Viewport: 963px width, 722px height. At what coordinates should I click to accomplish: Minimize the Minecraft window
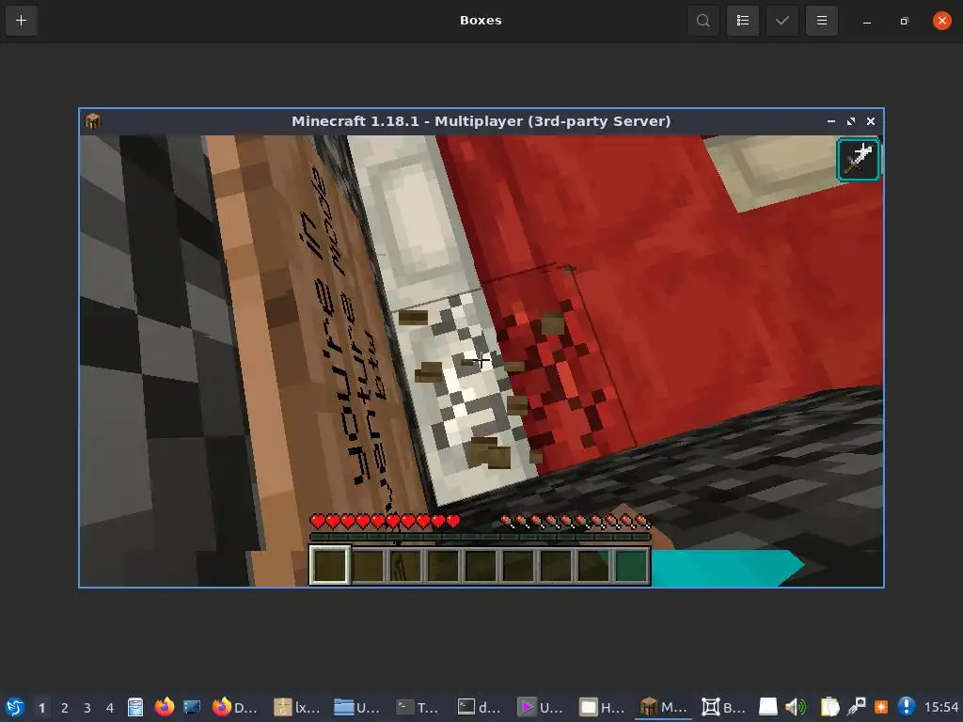point(831,121)
